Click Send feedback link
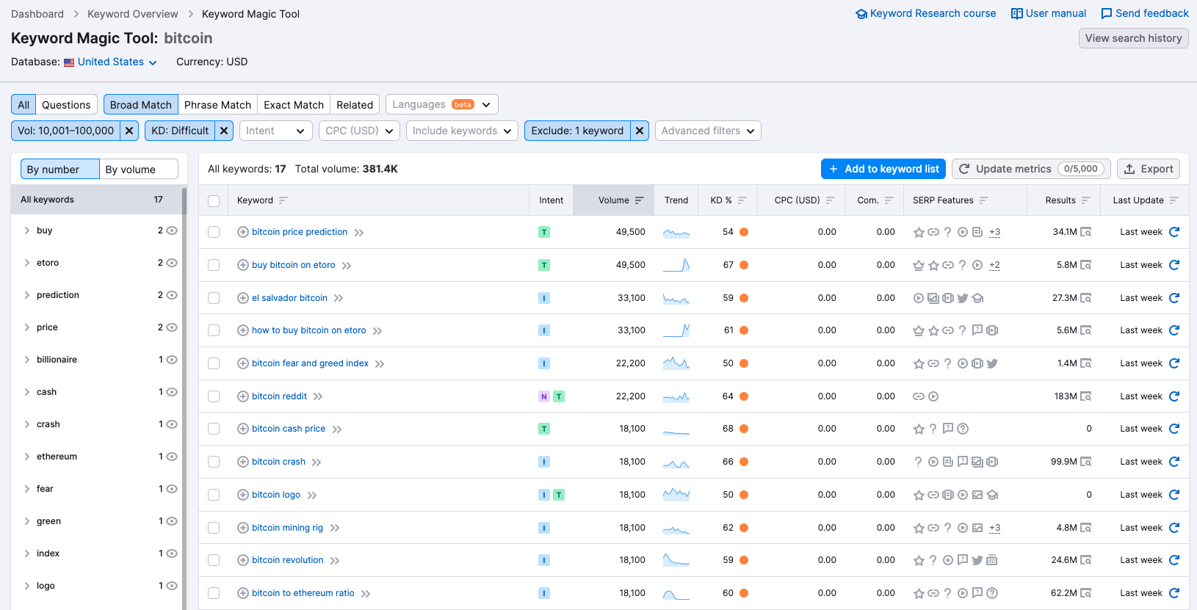This screenshot has width=1197, height=610. (1145, 13)
